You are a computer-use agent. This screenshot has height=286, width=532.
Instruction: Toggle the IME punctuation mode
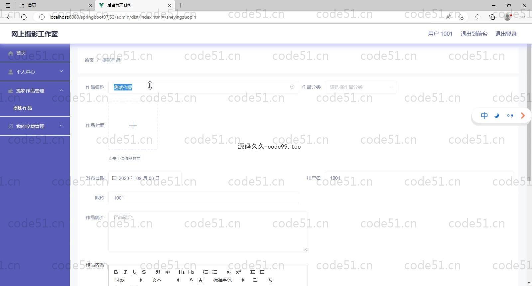[x=510, y=115]
